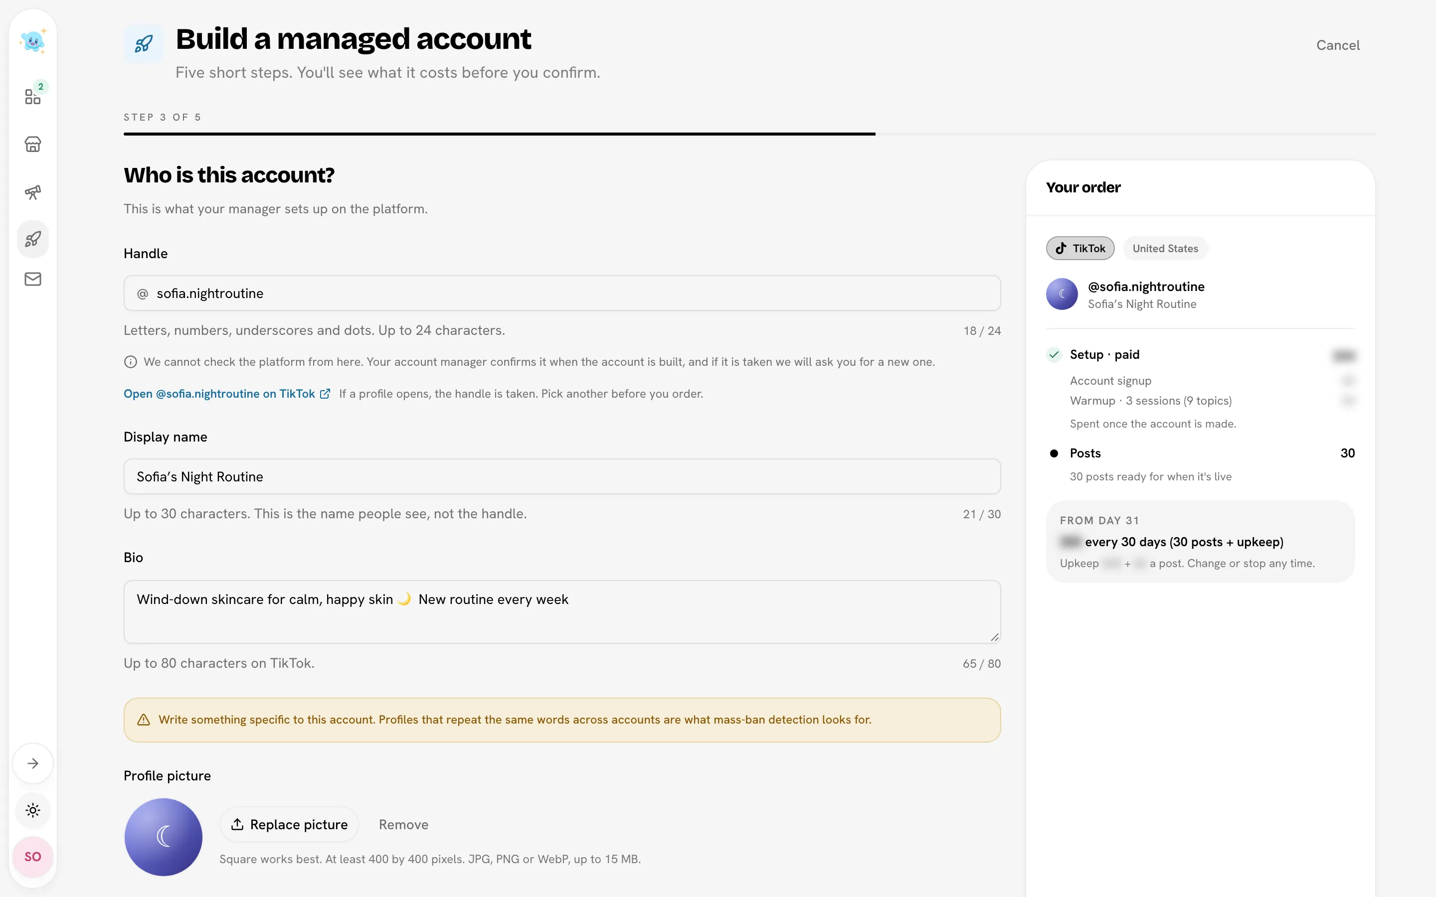Click external link icon after TikTok link
This screenshot has width=1436, height=897.
coord(325,394)
